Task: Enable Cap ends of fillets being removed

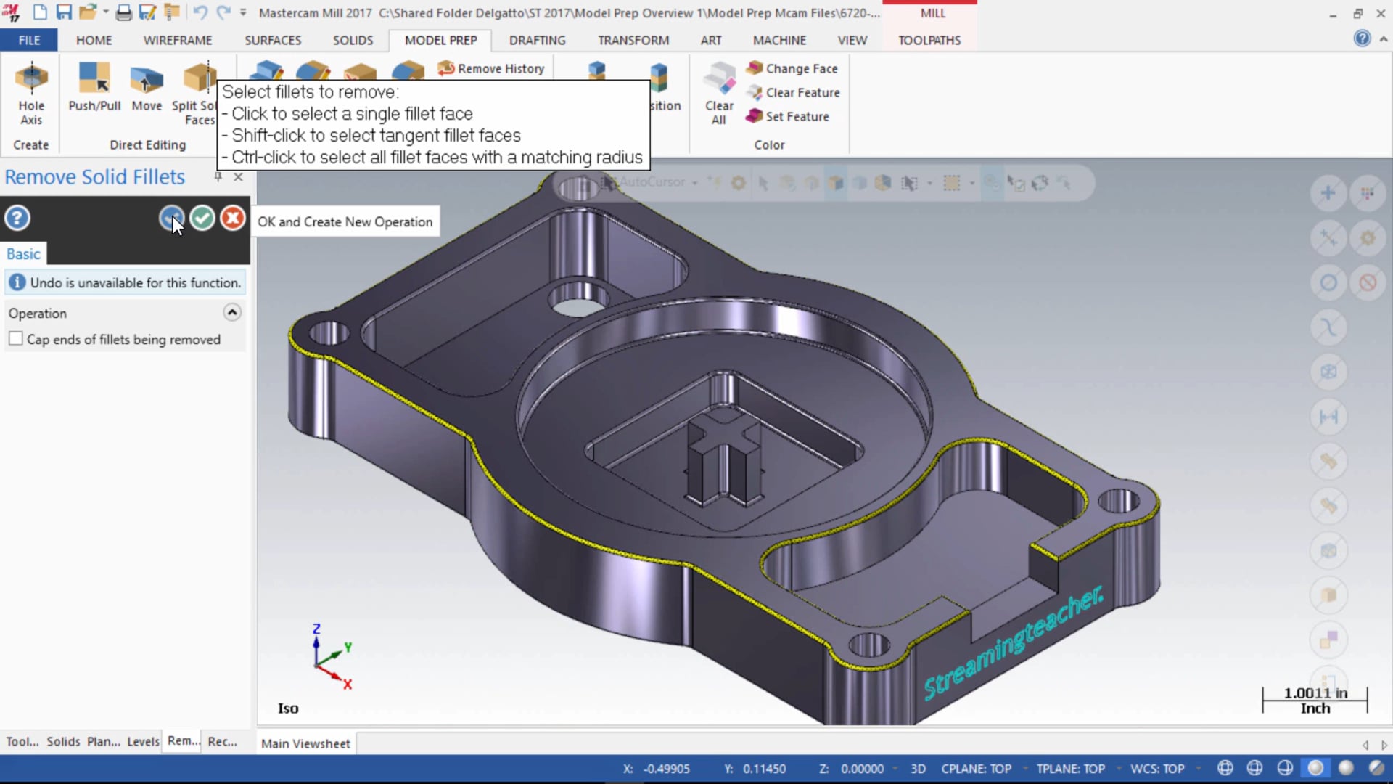Action: [15, 339]
